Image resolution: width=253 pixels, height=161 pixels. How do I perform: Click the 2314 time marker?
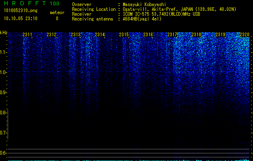coord(100,35)
